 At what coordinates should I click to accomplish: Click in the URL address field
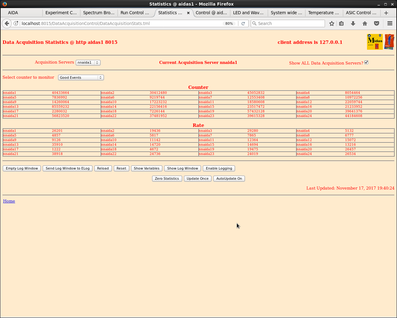pos(121,23)
